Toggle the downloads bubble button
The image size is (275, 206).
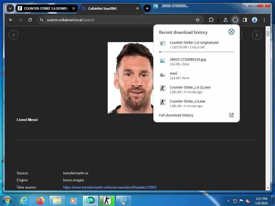235,20
